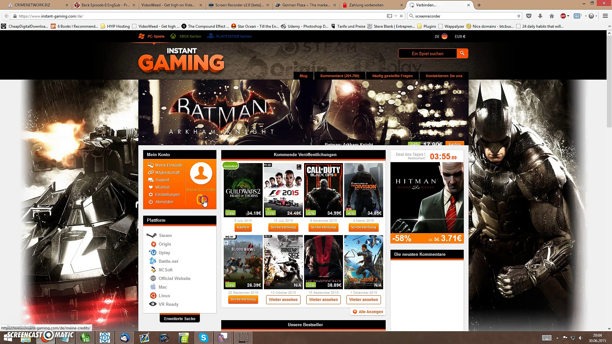Click the Ein Spiel suchen input field

(x=427, y=54)
